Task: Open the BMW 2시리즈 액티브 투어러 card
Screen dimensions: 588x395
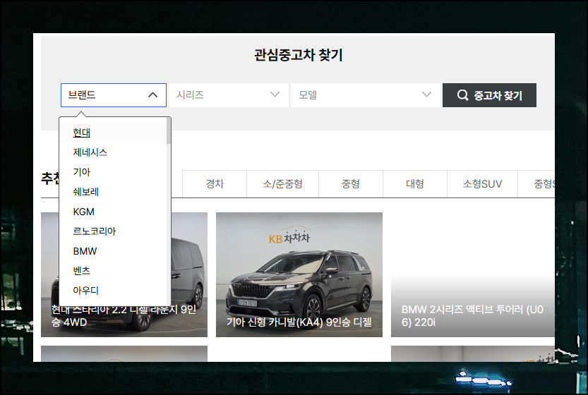Action: point(473,274)
